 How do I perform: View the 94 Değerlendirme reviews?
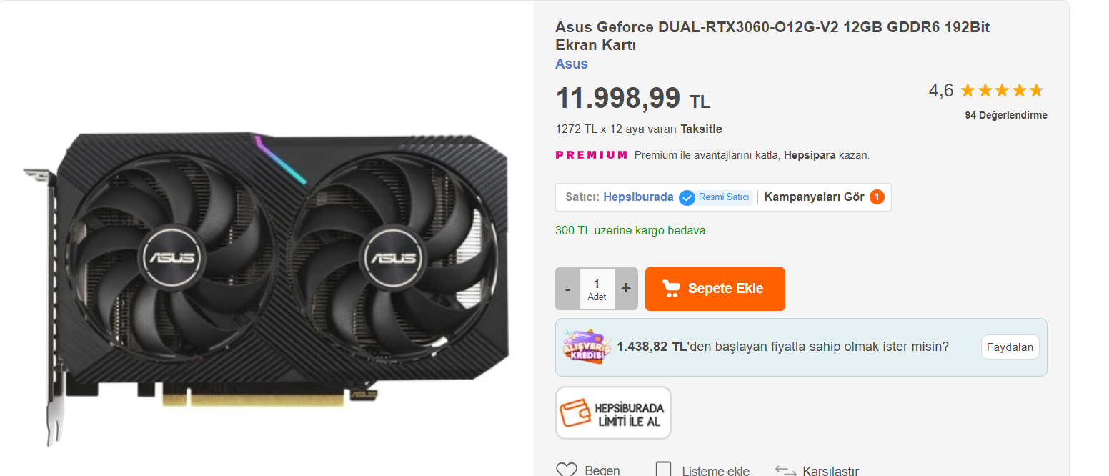click(1006, 115)
